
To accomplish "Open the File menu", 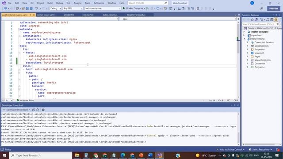I will 10,3.
